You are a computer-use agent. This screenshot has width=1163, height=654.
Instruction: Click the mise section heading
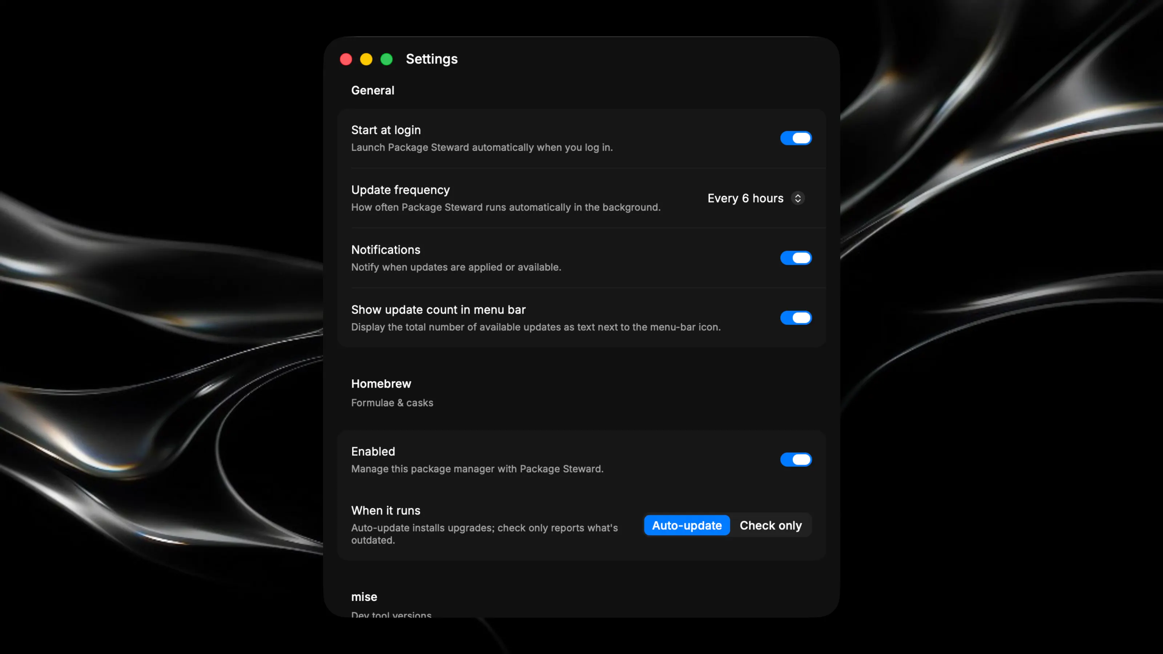tap(364, 597)
